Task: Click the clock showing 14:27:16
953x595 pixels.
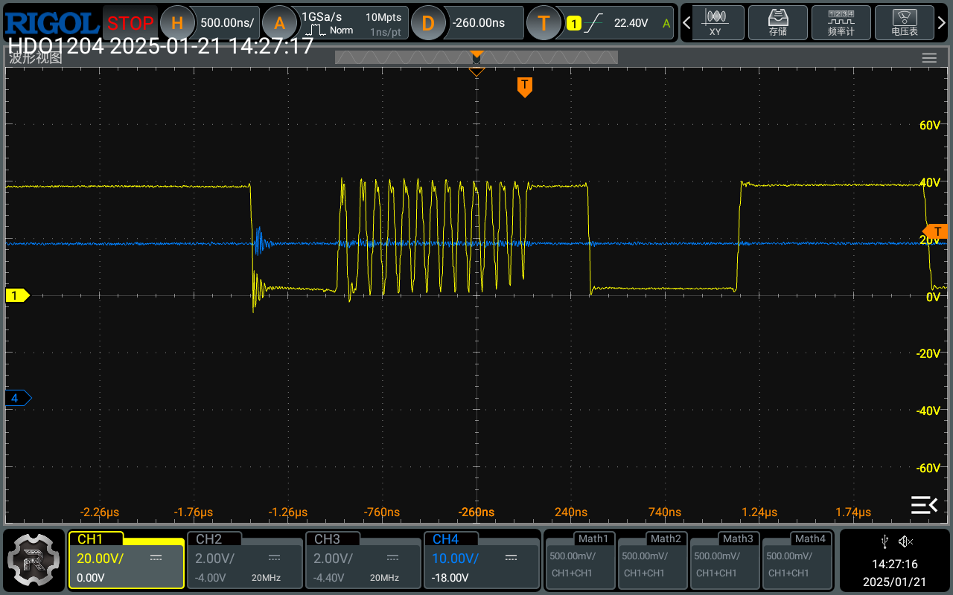Action: (894, 565)
